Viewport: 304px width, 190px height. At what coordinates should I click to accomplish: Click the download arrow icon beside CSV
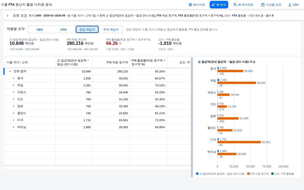290,5
